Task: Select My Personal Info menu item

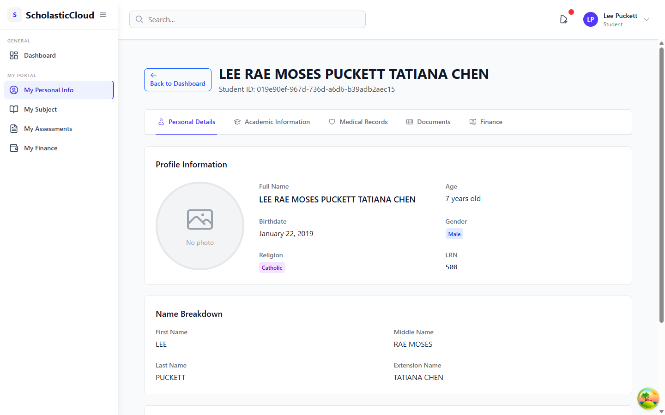Action: coord(59,90)
